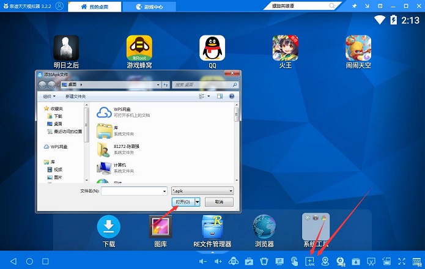Click the 打开(O) button
Screen dimensions: 425x269
click(x=183, y=202)
